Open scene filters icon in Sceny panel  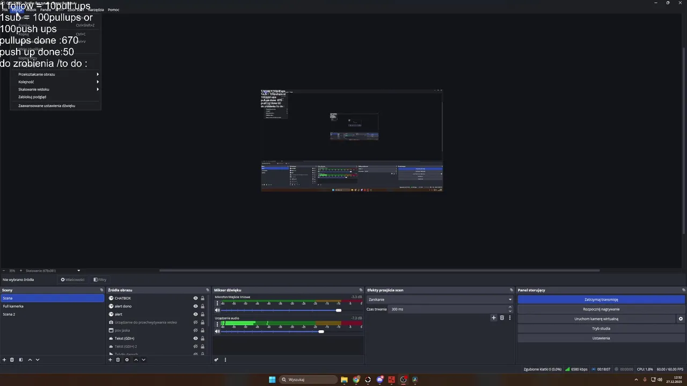21,360
